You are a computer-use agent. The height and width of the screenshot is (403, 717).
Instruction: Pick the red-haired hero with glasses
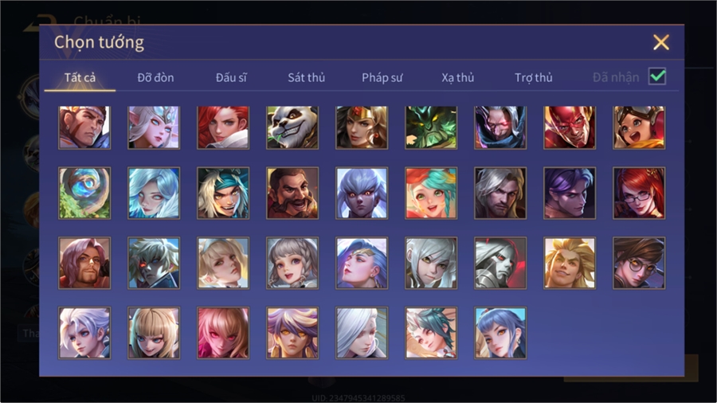[639, 193]
